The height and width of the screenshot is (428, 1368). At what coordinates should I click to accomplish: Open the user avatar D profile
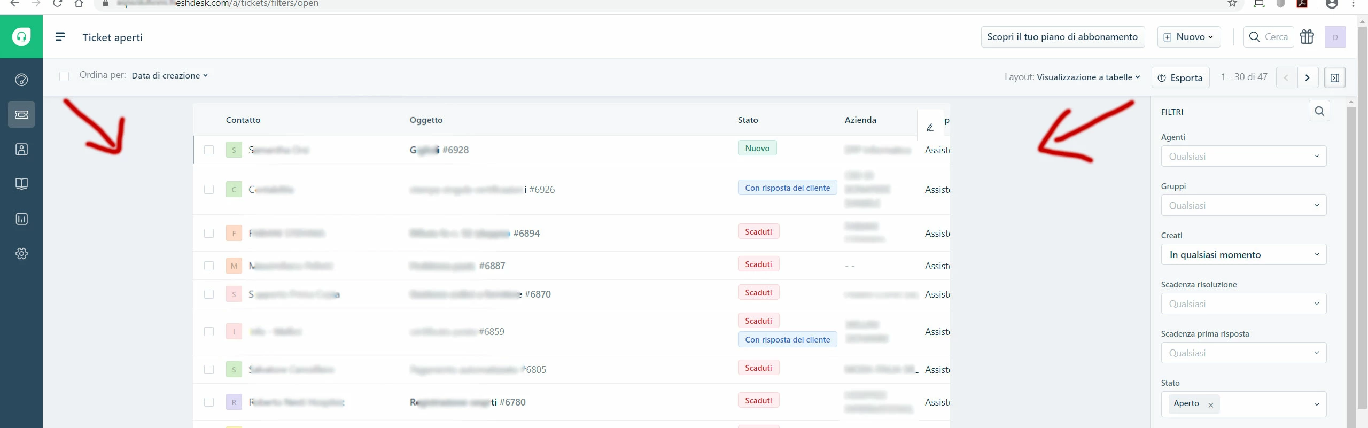[1335, 37]
